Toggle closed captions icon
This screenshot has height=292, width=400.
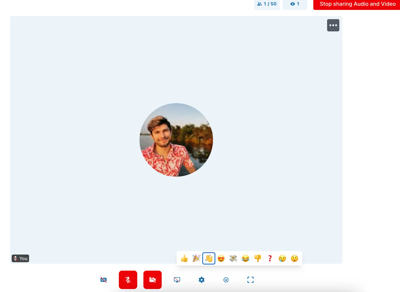(x=103, y=280)
